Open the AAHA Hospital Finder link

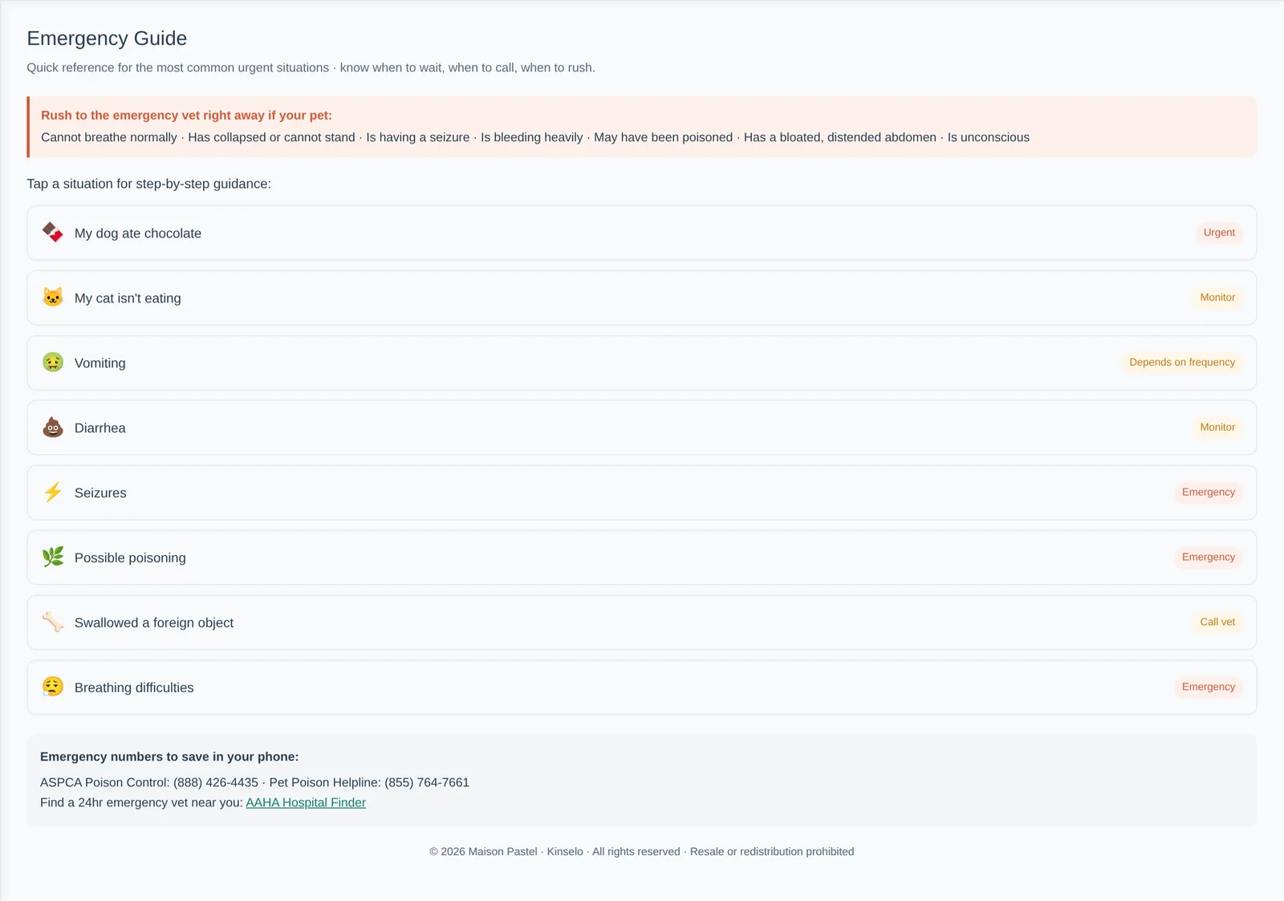(x=306, y=802)
